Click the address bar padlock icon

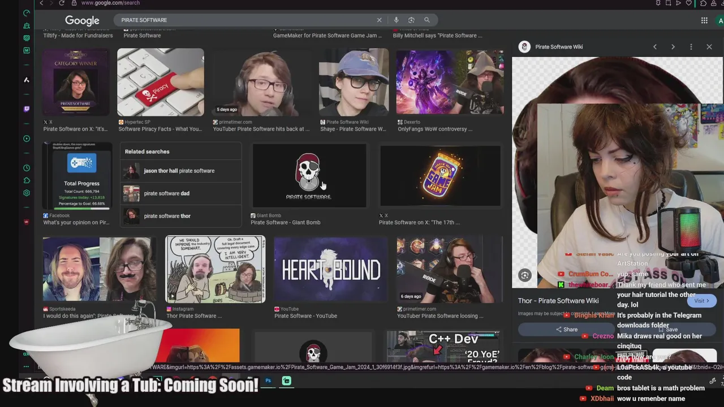click(x=74, y=3)
